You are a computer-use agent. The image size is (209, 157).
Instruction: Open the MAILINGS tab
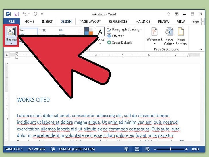[x=143, y=22]
